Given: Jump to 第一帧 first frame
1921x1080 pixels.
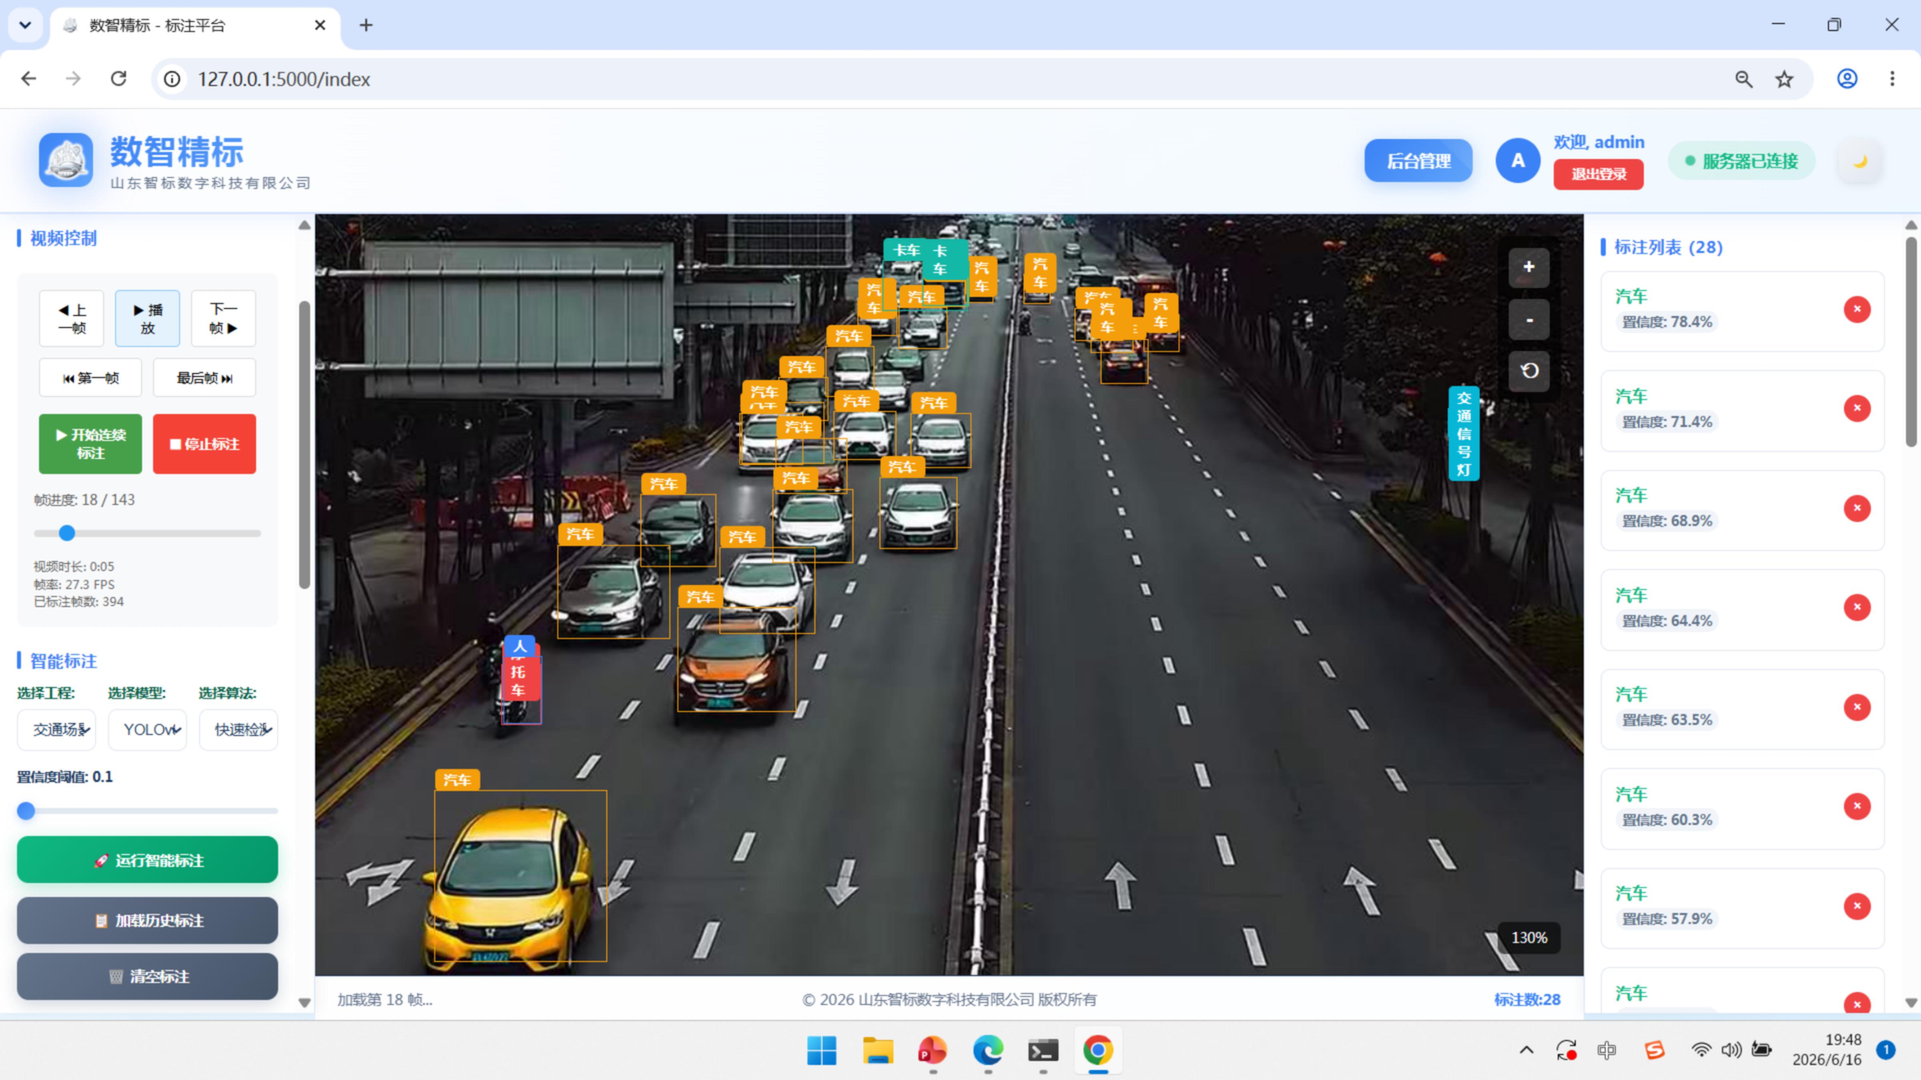Looking at the screenshot, I should (x=90, y=378).
